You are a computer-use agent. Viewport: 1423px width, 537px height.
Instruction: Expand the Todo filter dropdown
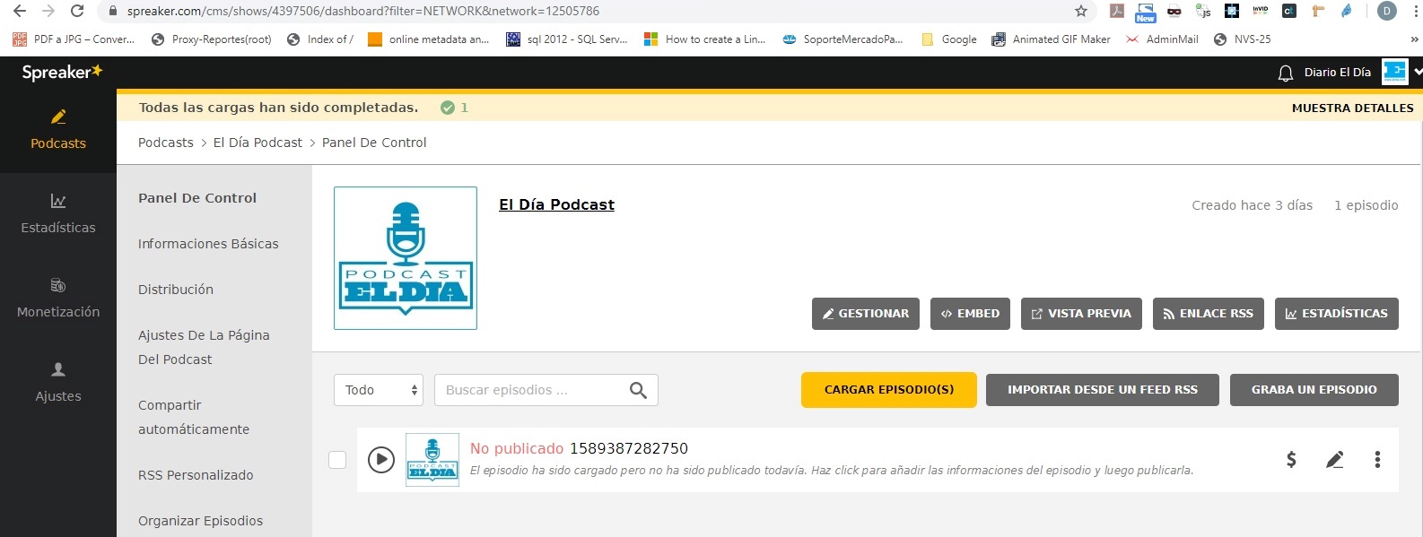378,390
